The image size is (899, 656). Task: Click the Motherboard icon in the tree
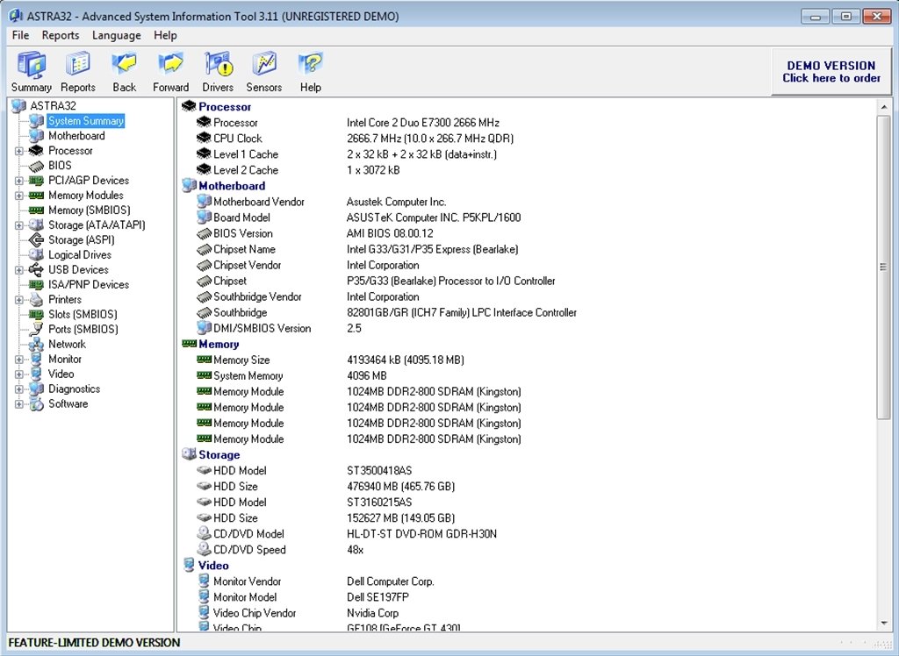coord(36,136)
